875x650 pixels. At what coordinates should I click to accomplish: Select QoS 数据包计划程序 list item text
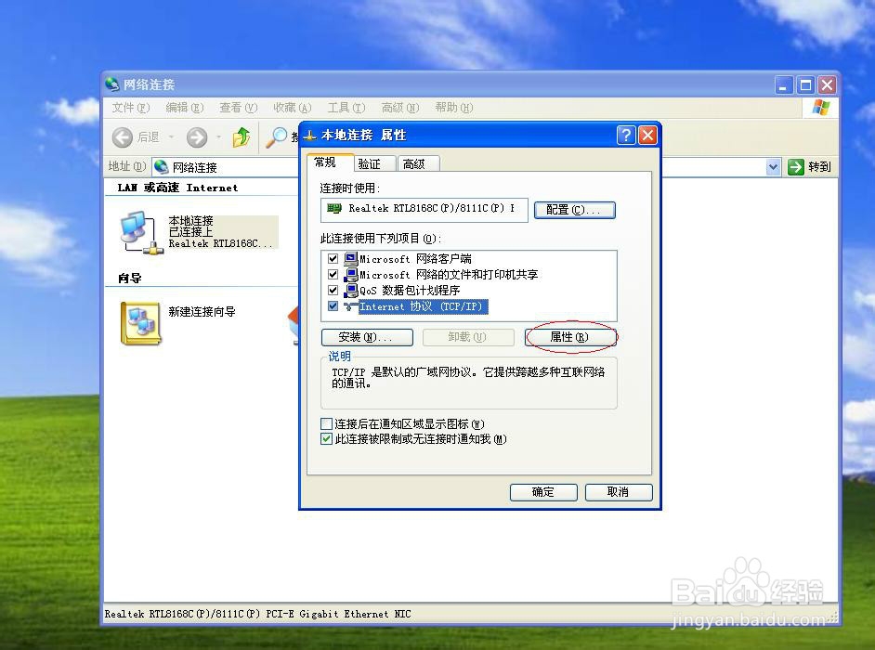[x=410, y=290]
